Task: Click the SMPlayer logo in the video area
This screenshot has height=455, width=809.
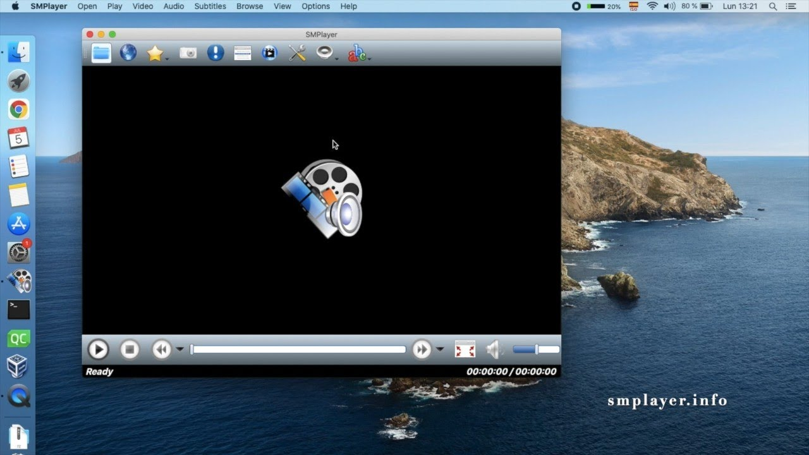Action: pyautogui.click(x=322, y=198)
